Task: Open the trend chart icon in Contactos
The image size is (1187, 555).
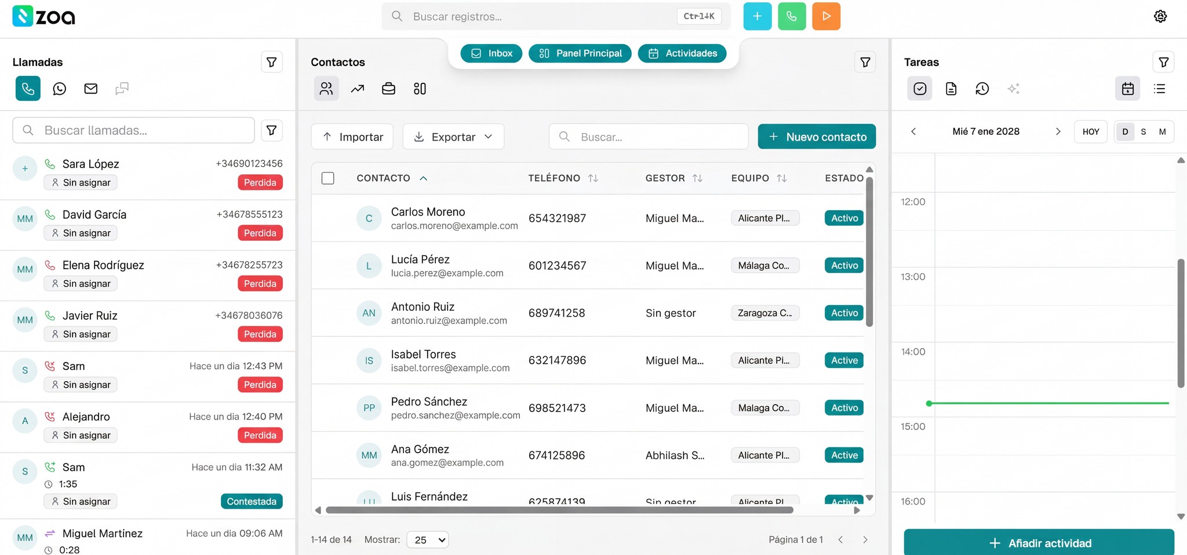Action: click(x=358, y=89)
